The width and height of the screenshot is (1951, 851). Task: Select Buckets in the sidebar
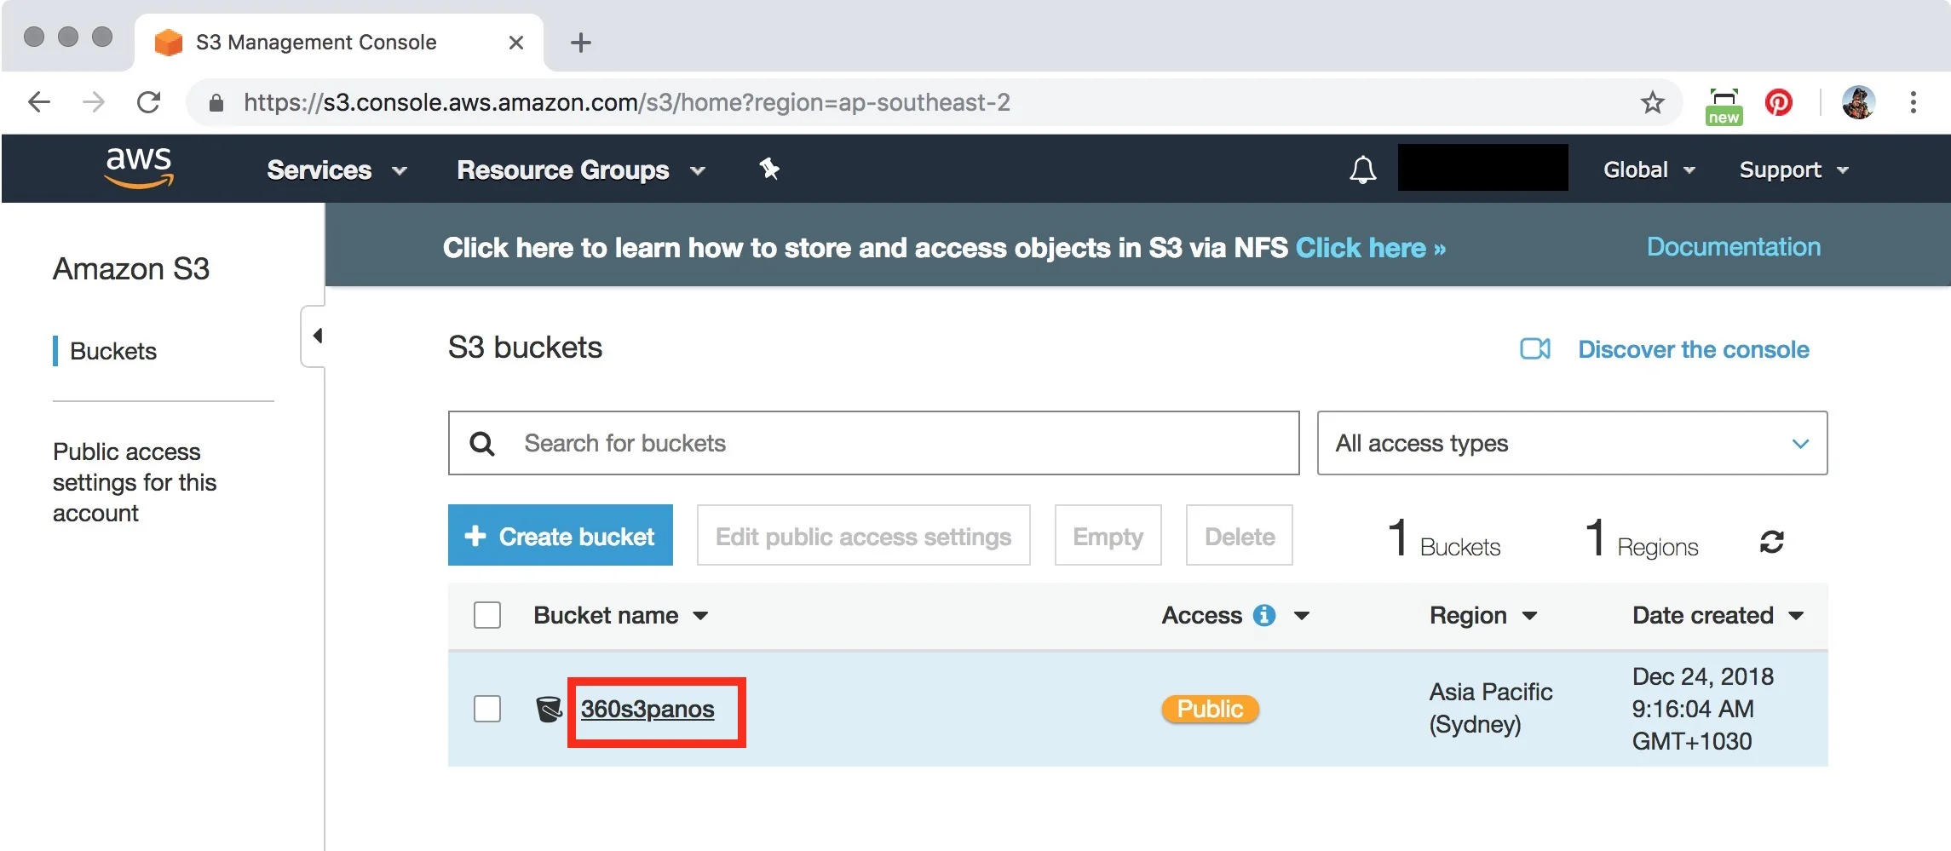pyautogui.click(x=112, y=351)
